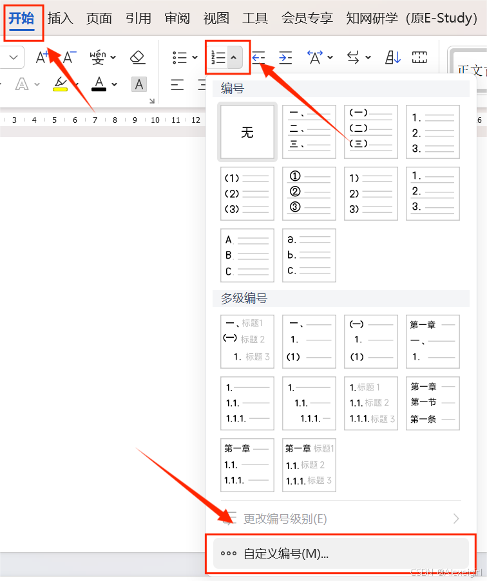Screen dimensions: 487x581
Task: Select multilevel (一) 1. (1) style
Action: click(371, 342)
